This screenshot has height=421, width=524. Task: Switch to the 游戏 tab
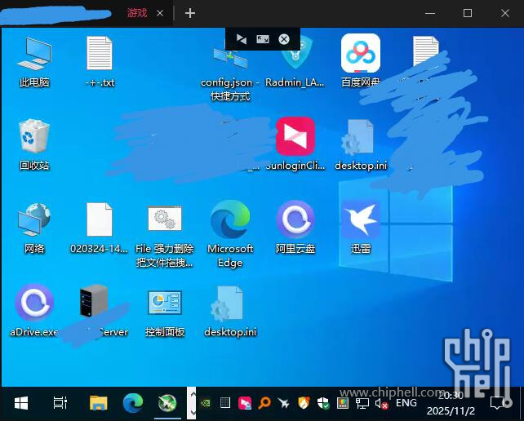coord(137,13)
